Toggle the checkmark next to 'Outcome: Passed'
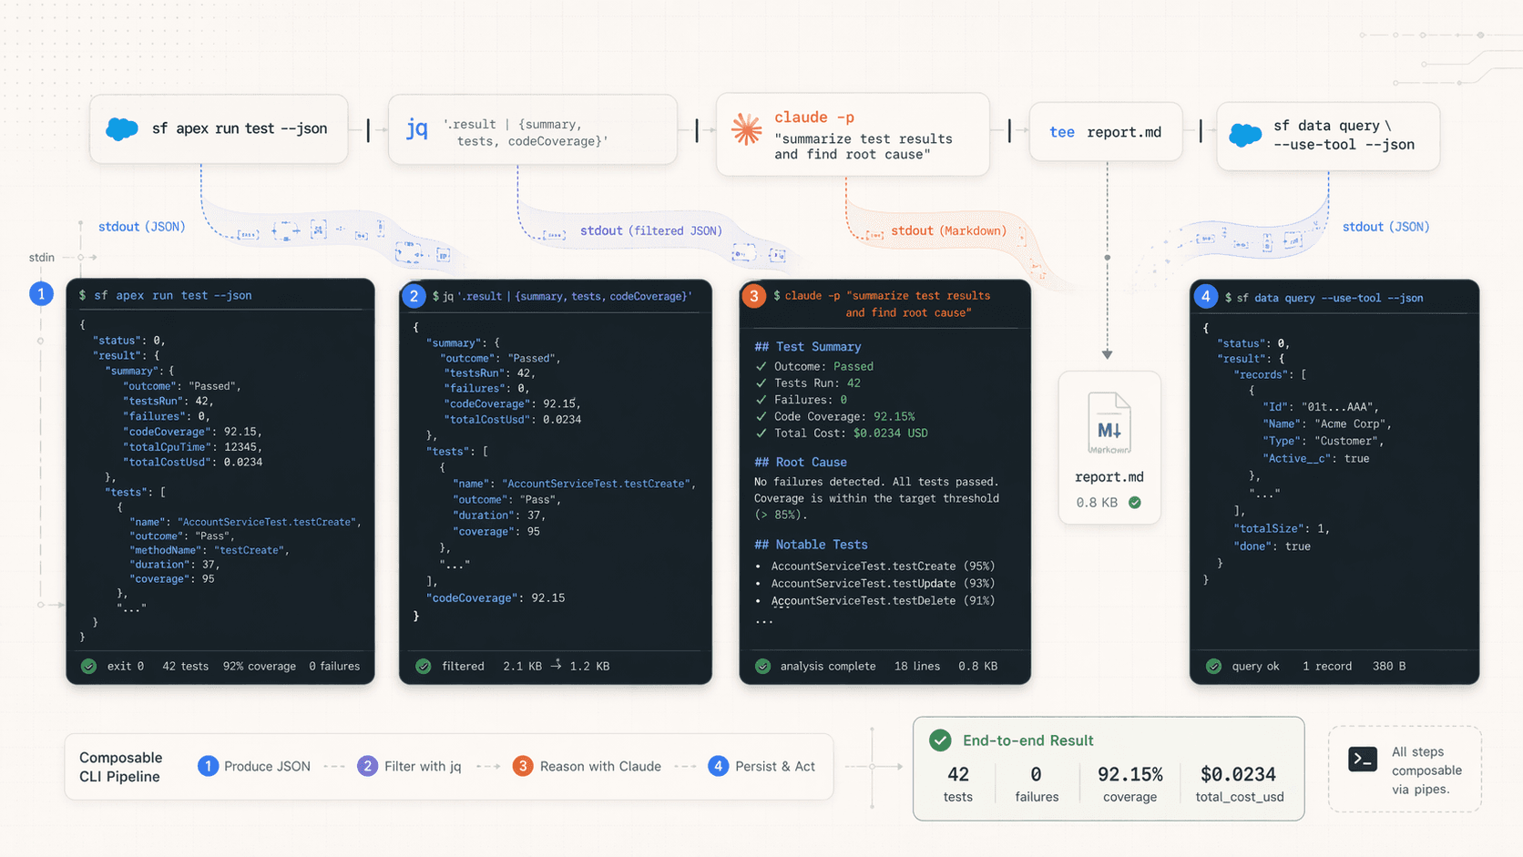 click(761, 366)
